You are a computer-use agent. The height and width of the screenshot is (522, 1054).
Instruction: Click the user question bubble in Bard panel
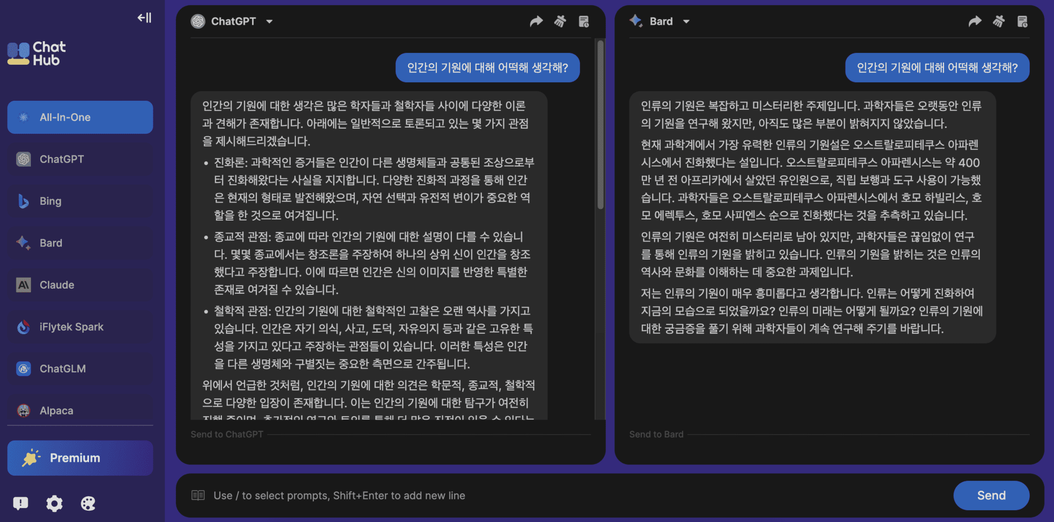[937, 67]
